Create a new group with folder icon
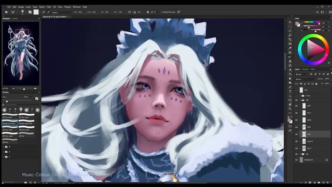 tap(319, 182)
